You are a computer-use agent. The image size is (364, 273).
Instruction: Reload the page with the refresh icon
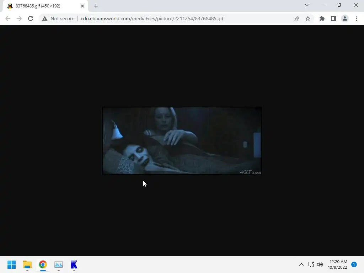pyautogui.click(x=31, y=18)
